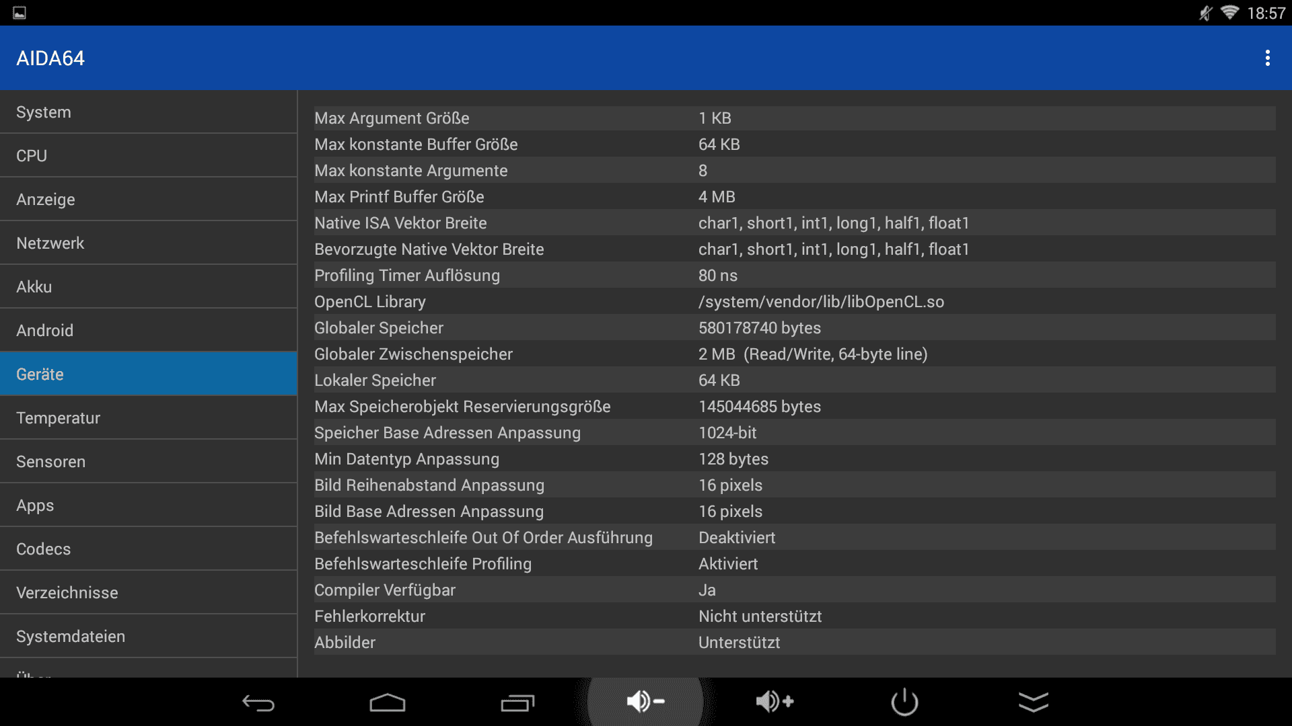The image size is (1292, 726).
Task: Select the Temperatur category
Action: tap(148, 418)
